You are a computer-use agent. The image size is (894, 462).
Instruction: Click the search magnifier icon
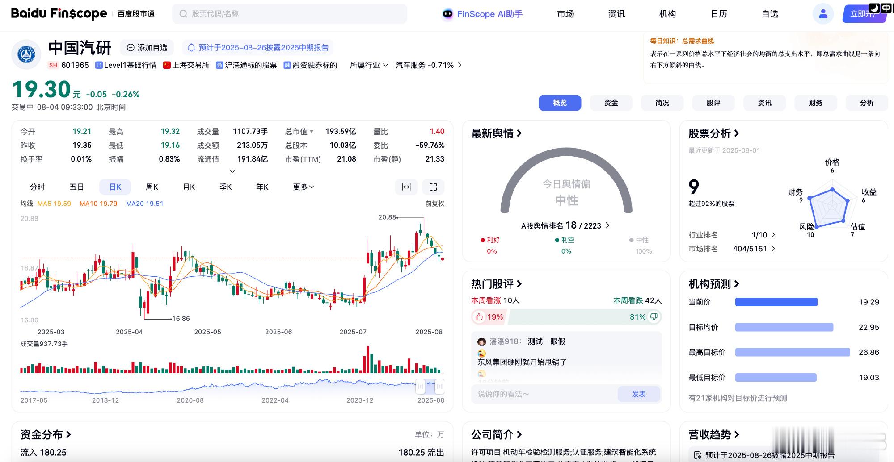point(183,14)
